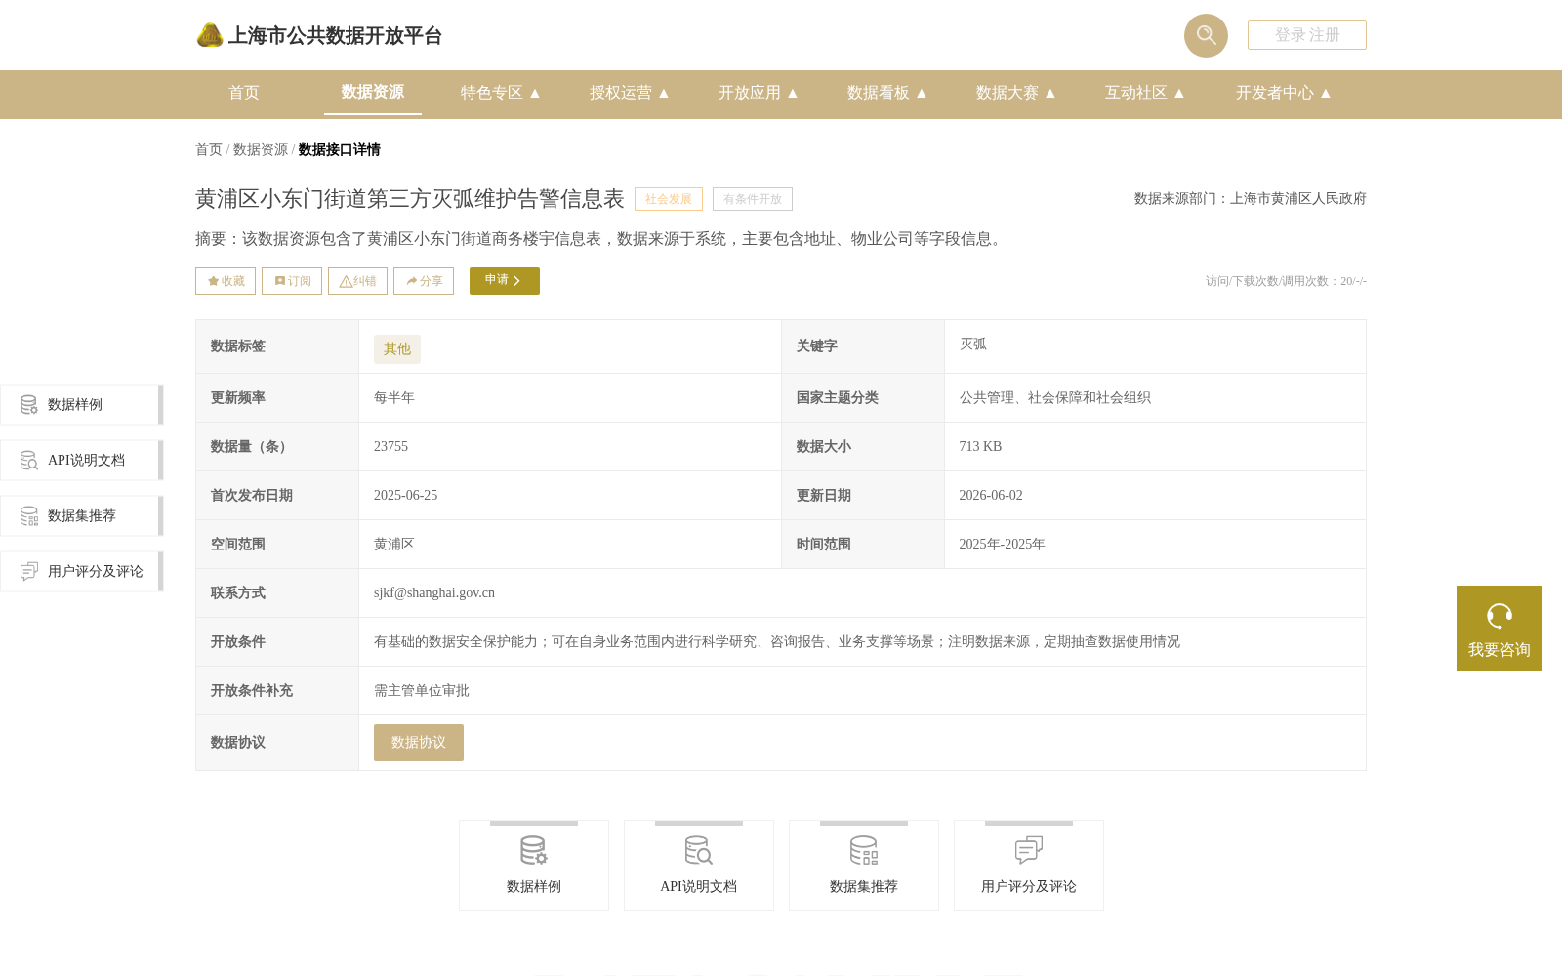Open the 数据协议 button in table
The height and width of the screenshot is (976, 1562).
coord(419,743)
